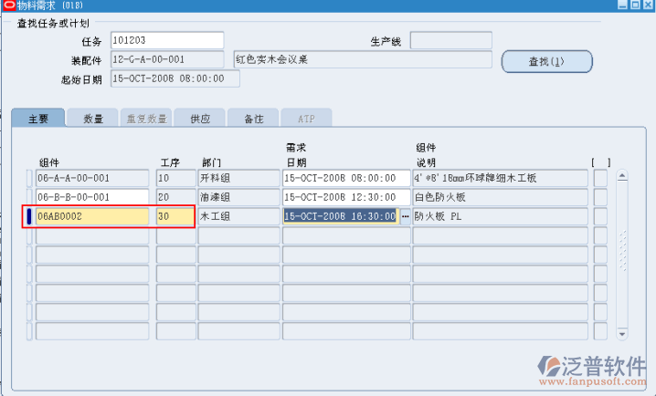The height and width of the screenshot is (396, 656).
Task: Maximize the 物料需求 window
Action: coord(634,6)
